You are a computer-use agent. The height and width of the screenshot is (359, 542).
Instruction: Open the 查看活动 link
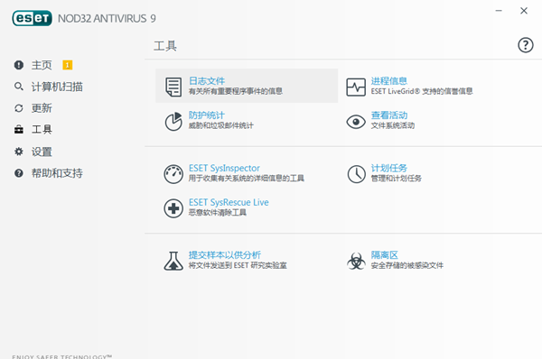(388, 115)
